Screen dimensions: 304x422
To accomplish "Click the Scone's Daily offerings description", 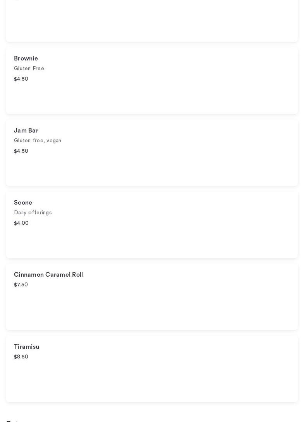I will (33, 213).
